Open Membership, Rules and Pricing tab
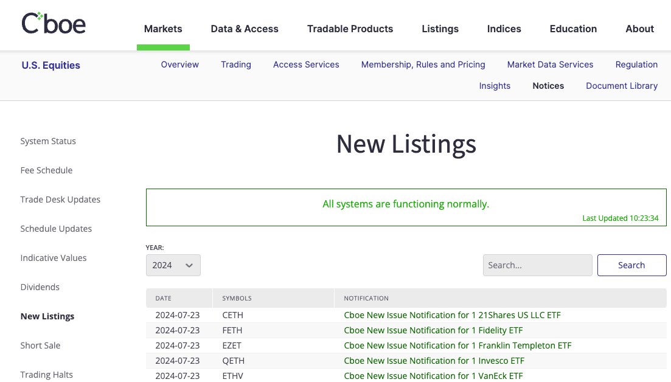671x382 pixels. coord(423,64)
